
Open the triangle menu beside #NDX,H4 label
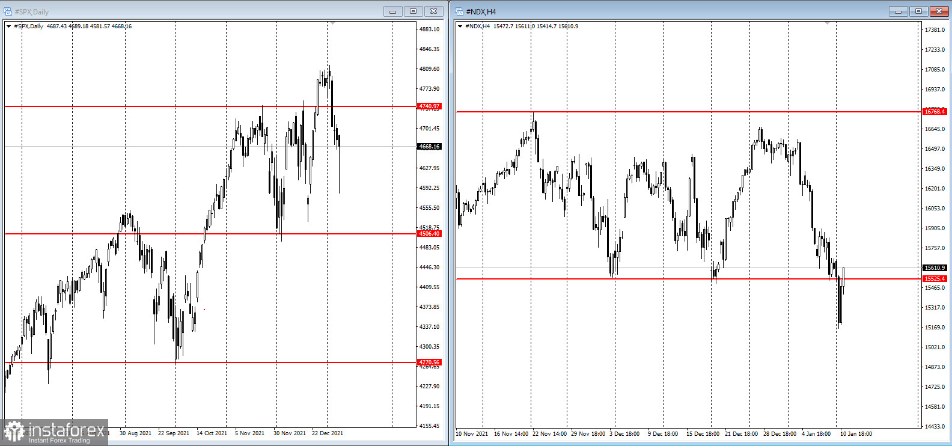(460, 26)
